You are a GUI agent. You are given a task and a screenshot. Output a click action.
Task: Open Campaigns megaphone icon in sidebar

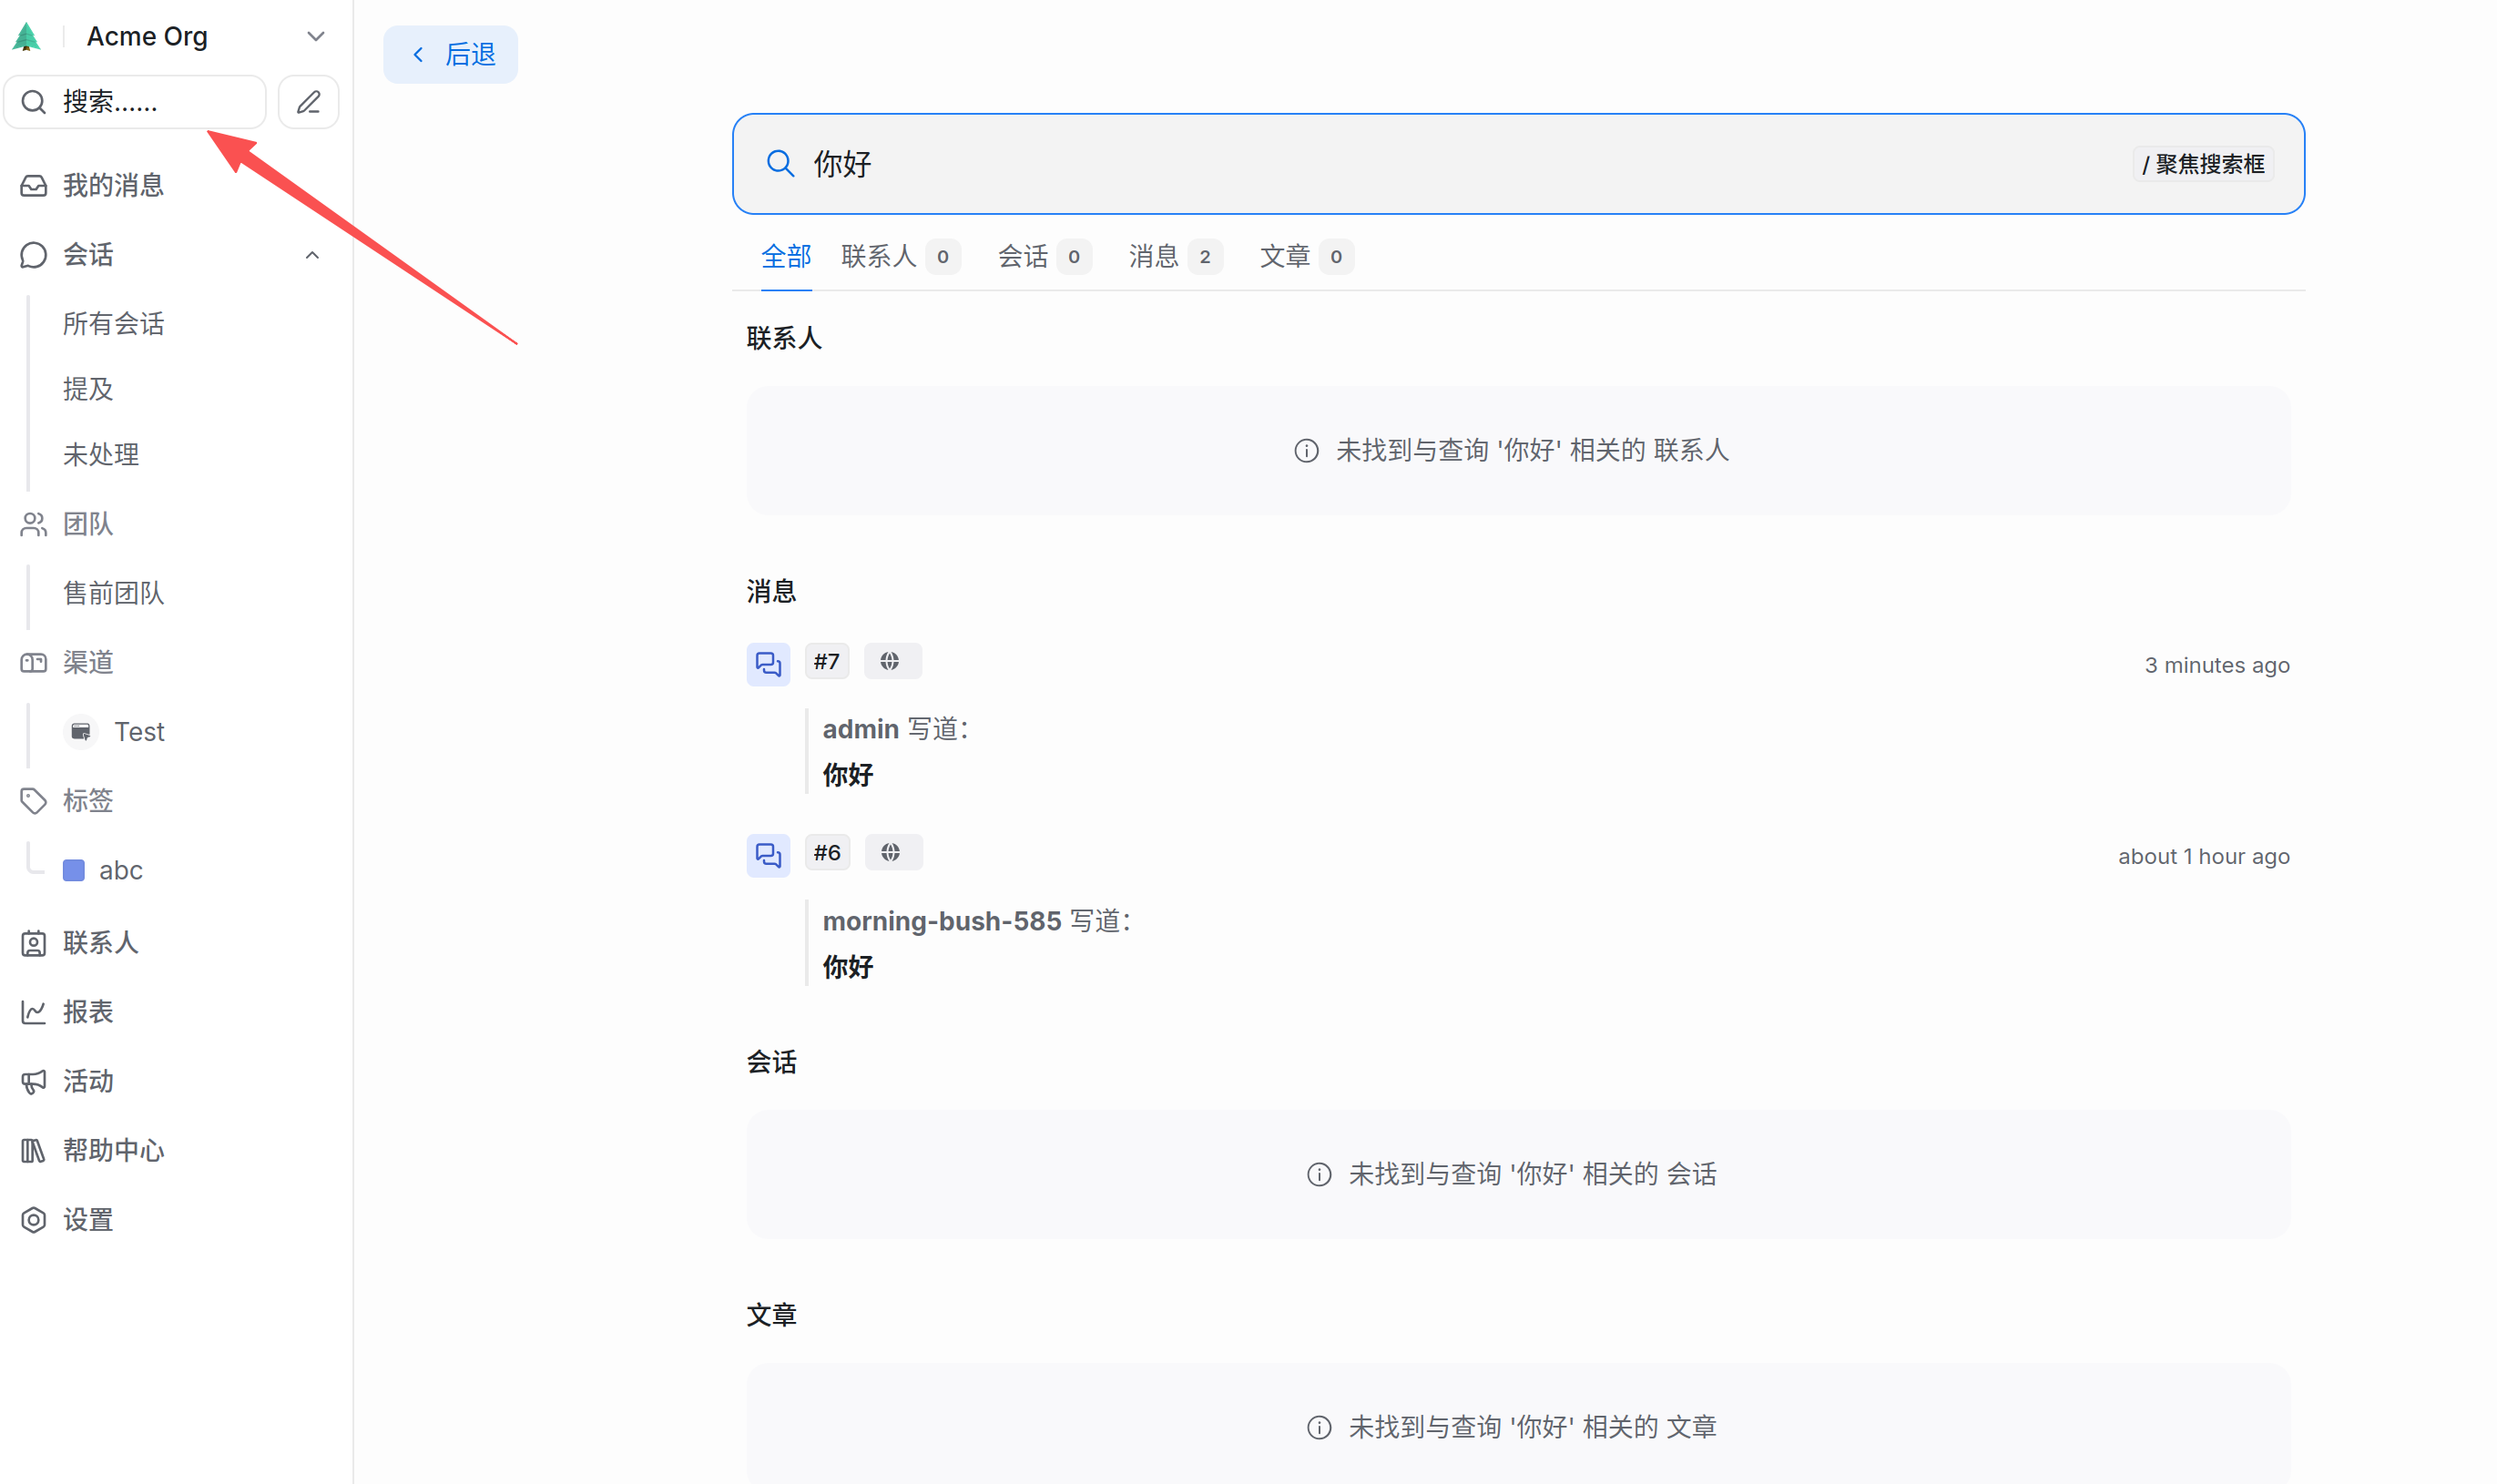point(33,1081)
